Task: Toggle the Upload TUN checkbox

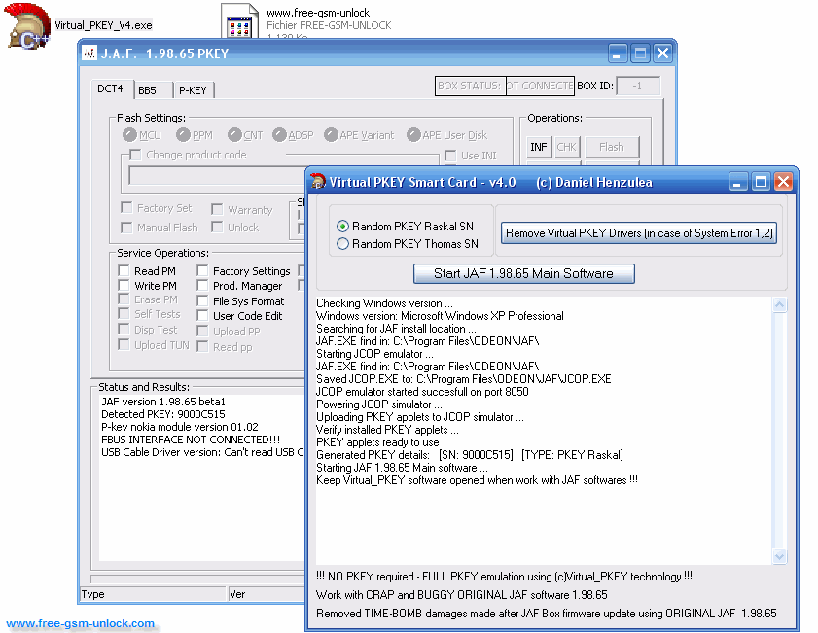Action: pos(124,345)
